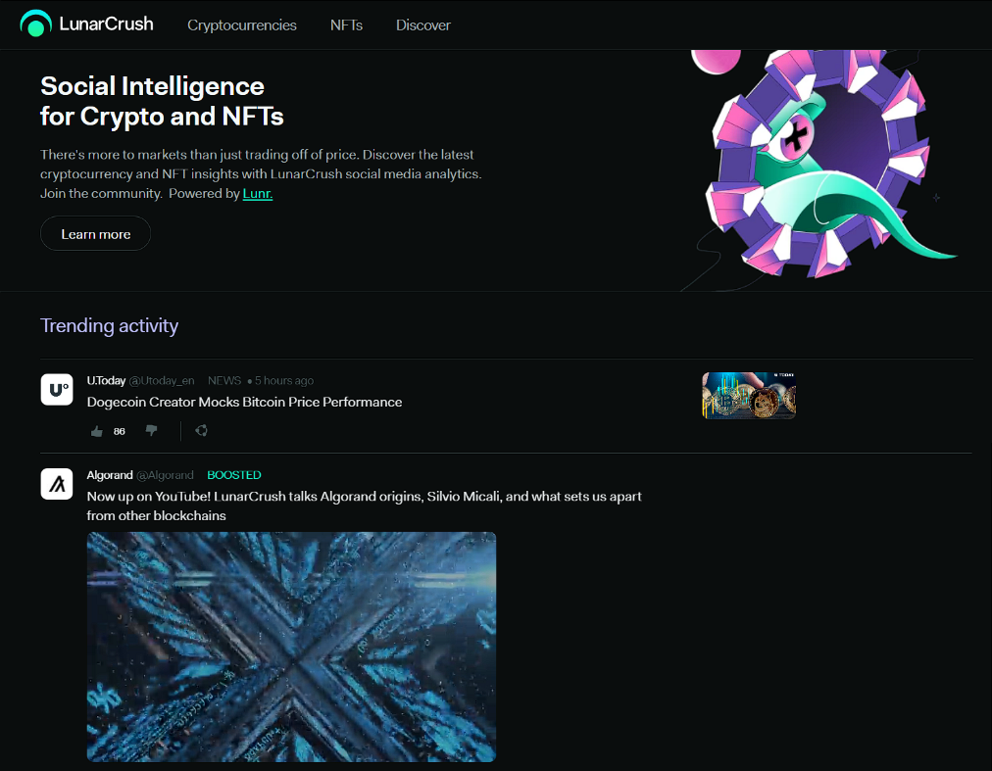Click the LunarCrush logo icon
Image resolution: width=992 pixels, height=771 pixels.
click(35, 24)
